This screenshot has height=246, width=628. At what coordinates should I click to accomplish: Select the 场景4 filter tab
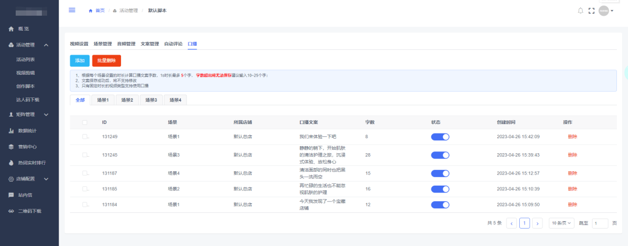point(176,100)
